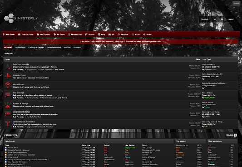
Task: Switch to the Entertainment tab
Action: coord(54,47)
